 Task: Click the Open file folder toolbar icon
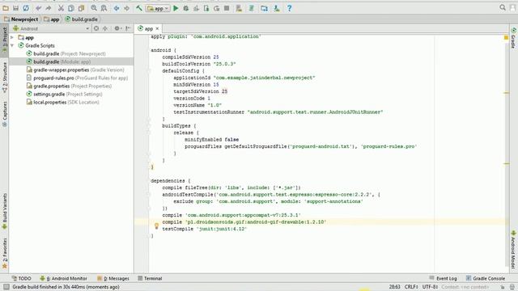[x=6, y=8]
